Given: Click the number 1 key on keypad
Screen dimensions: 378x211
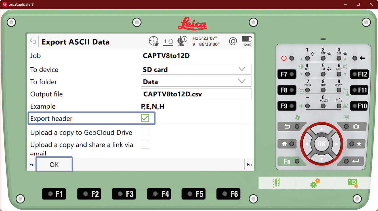Looking at the screenshot, I should (307, 58).
